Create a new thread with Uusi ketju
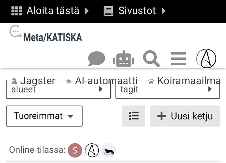Screen dimensions: 226x163 pyautogui.click(x=185, y=116)
